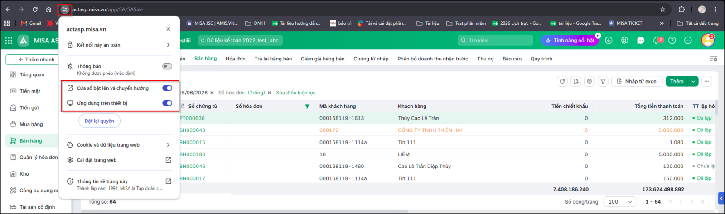Image resolution: width=725 pixels, height=214 pixels.
Task: Open Thông tin về trang này link icon
Action: [x=168, y=181]
